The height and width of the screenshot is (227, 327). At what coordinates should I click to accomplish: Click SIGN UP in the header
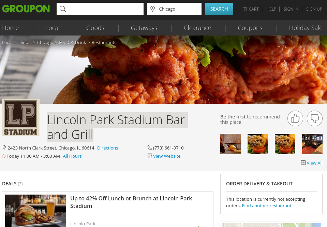coord(314,9)
